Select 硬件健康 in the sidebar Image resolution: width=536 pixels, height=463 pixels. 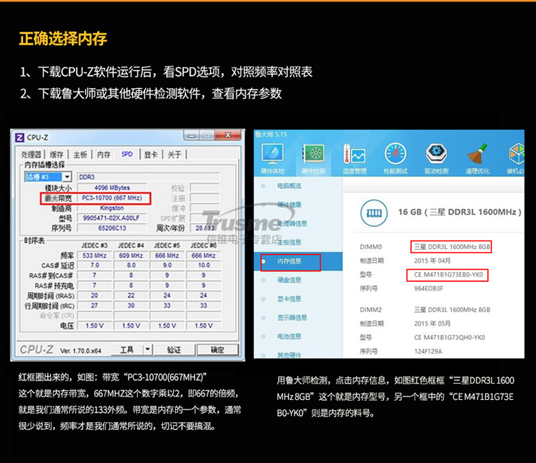(x=289, y=205)
